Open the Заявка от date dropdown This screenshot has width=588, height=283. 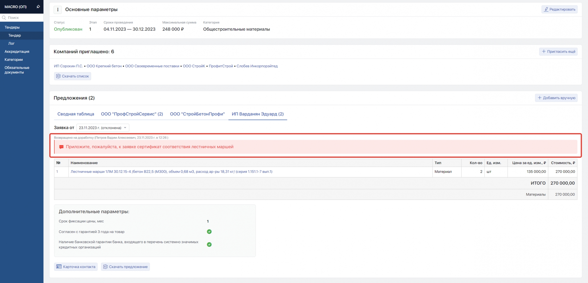[x=103, y=128]
